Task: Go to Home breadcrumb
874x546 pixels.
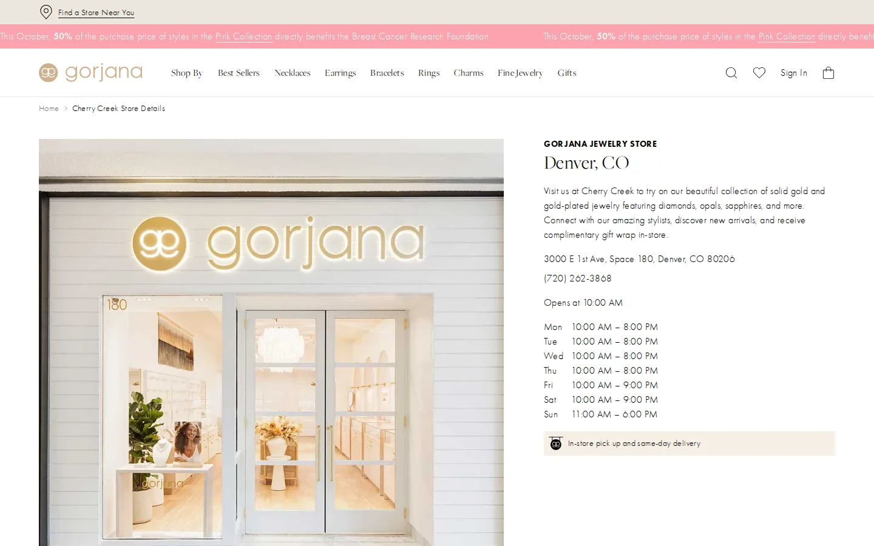Action: coord(49,109)
